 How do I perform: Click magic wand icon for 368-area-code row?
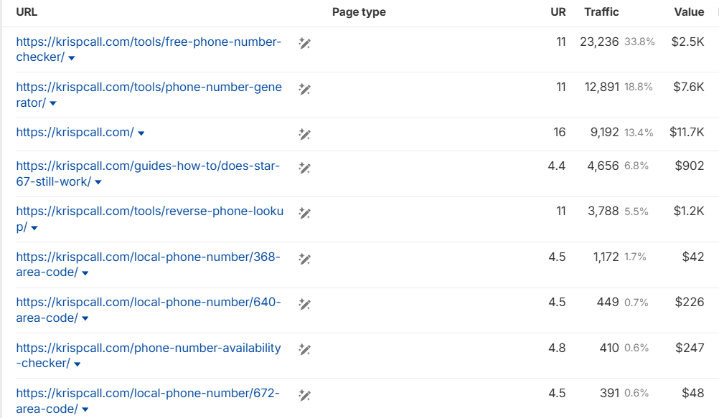tap(304, 259)
